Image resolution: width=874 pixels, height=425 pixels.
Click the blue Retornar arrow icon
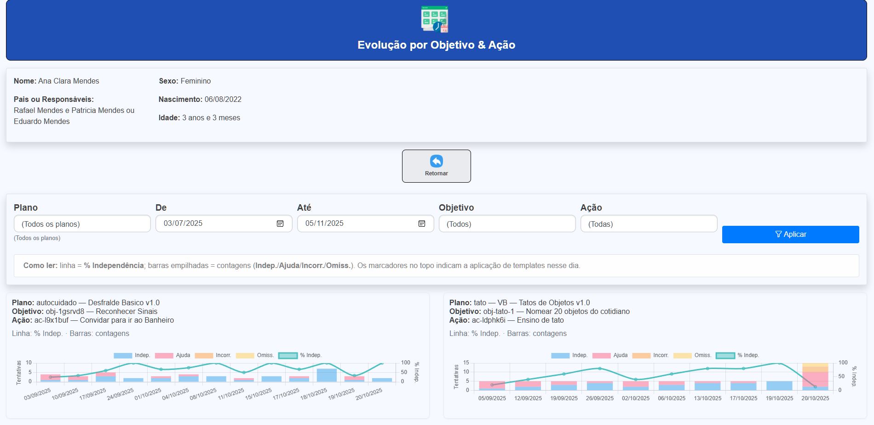coord(436,161)
